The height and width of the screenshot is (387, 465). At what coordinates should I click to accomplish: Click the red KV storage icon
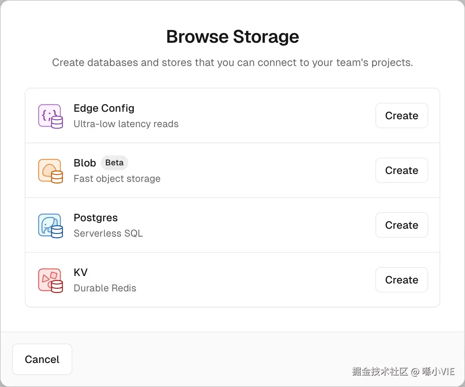coord(50,280)
